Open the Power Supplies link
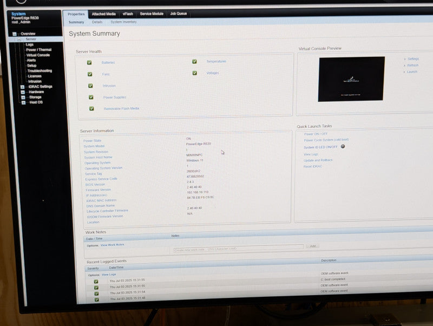 [115, 97]
